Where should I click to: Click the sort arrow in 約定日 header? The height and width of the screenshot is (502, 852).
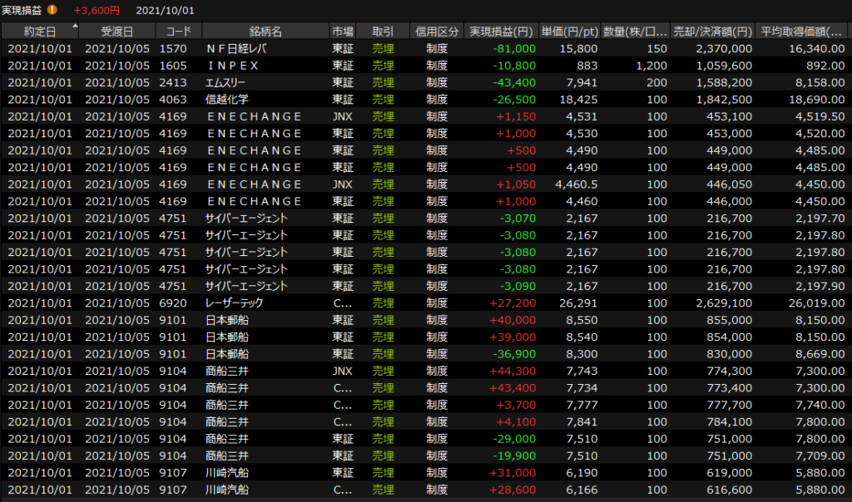pos(76,27)
